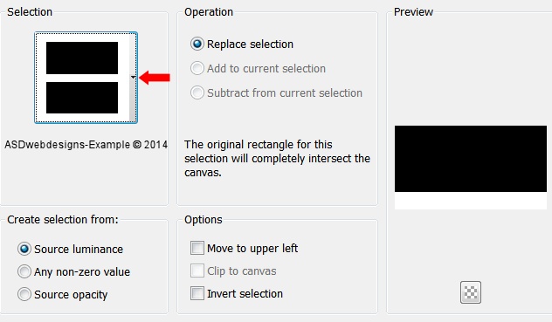This screenshot has width=552, height=322.
Task: Click the Create selection from group label
Action: tap(63, 220)
